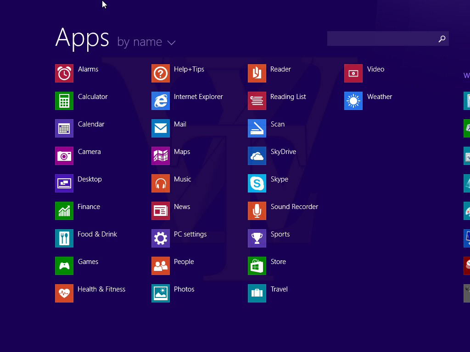Open the Video app icon
The height and width of the screenshot is (352, 470).
(353, 73)
